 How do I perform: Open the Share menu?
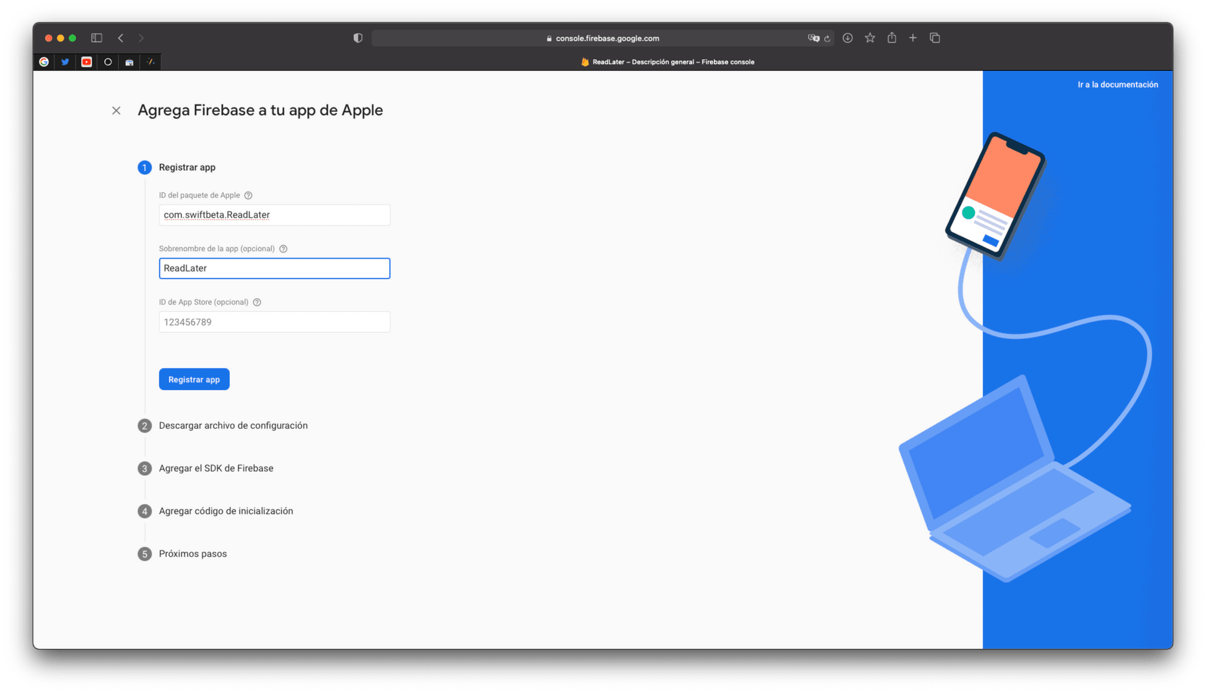coord(892,37)
